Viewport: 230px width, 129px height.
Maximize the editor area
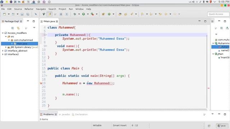[x=205, y=21]
